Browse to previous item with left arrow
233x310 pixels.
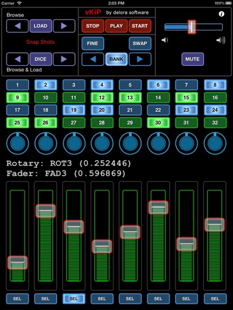[17, 26]
